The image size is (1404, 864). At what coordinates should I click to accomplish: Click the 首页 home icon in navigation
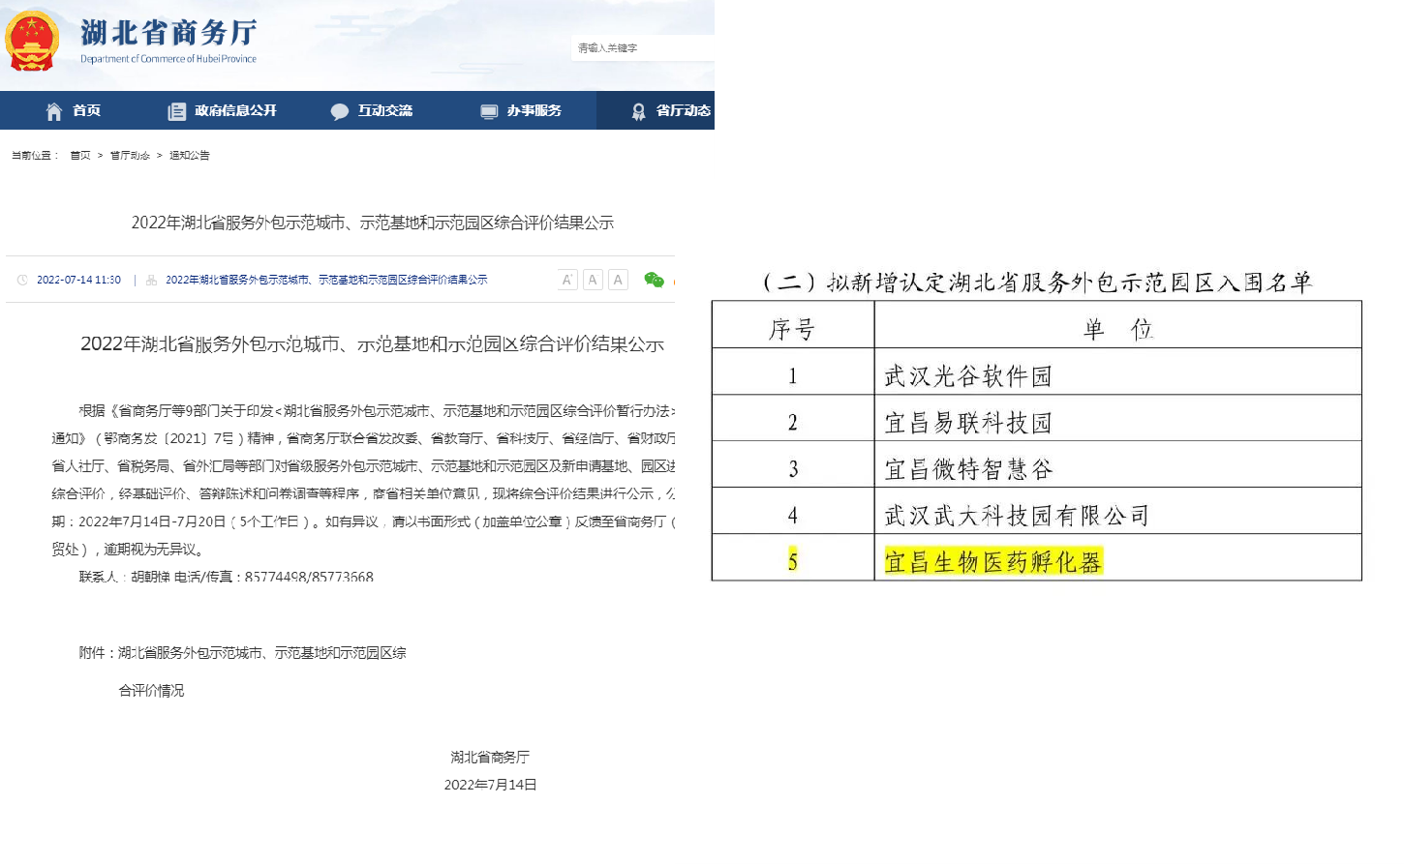coord(54,111)
